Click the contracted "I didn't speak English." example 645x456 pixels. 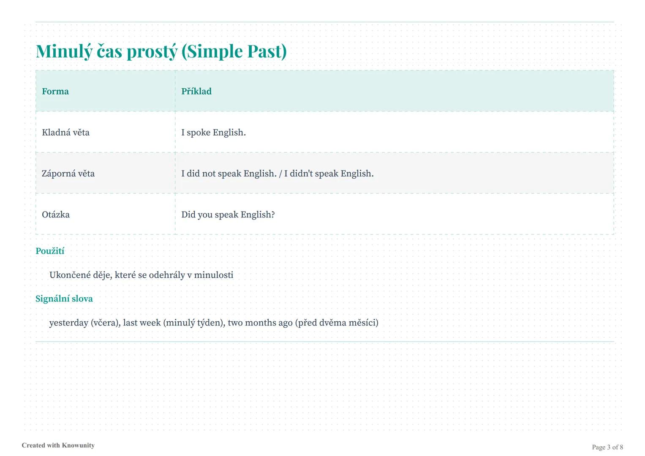point(329,174)
